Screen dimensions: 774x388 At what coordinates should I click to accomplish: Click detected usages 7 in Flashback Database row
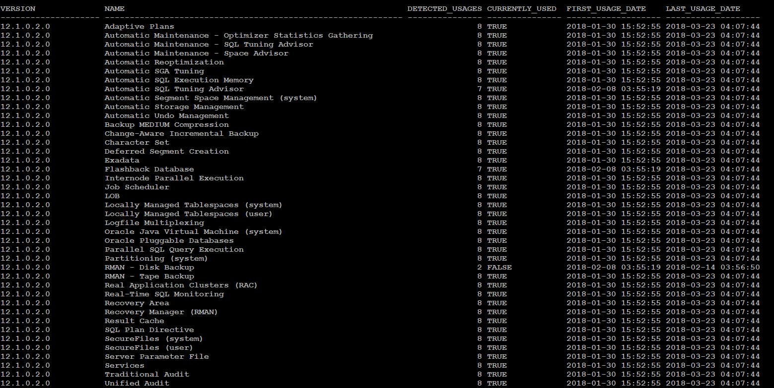[x=480, y=169]
